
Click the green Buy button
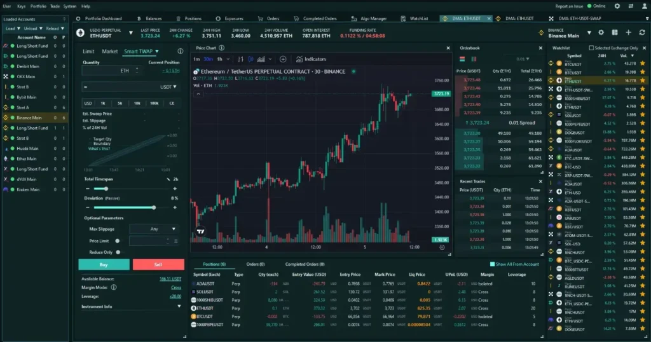[x=104, y=264]
